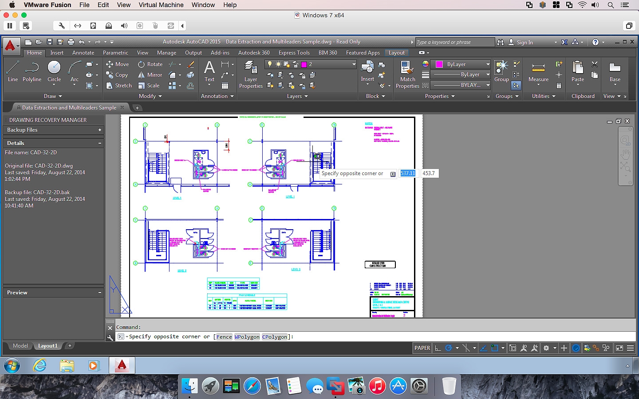The height and width of the screenshot is (399, 639).
Task: Click the Move tool in Modify panel
Action: click(118, 64)
